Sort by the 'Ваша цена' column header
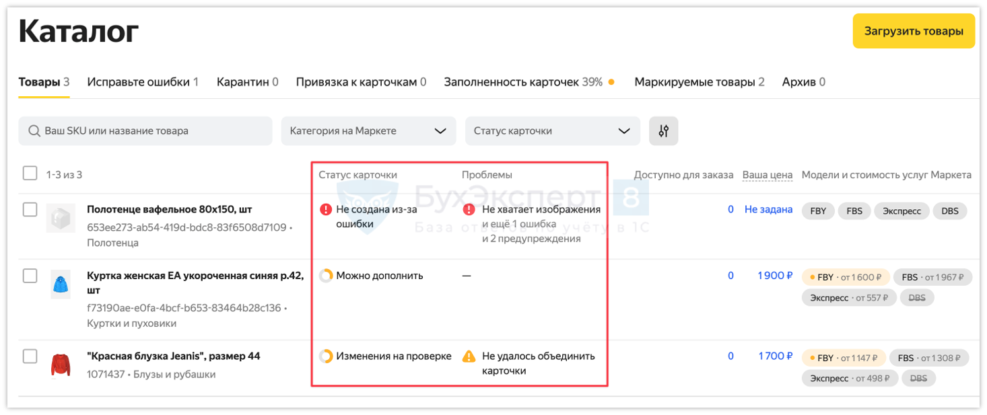The width and height of the screenshot is (987, 415). [768, 175]
